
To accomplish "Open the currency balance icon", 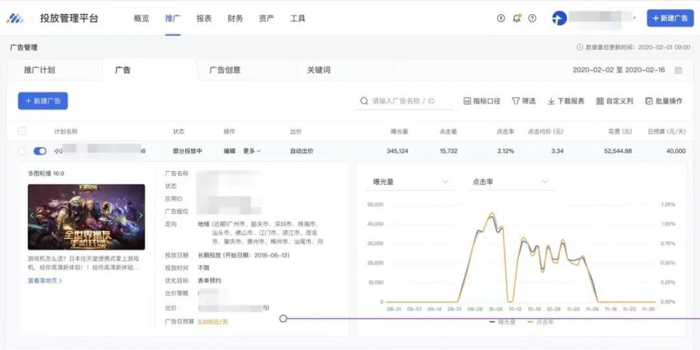I will click(501, 18).
